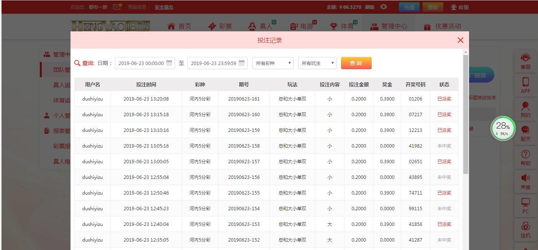Click 投注时间 column header
Screen dimensions: 538x250
[146, 84]
